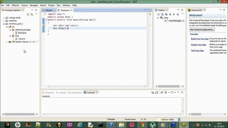228x128 pixels.
Task: Collapse the nerdness_part_2 project
Action: (x=4, y=24)
